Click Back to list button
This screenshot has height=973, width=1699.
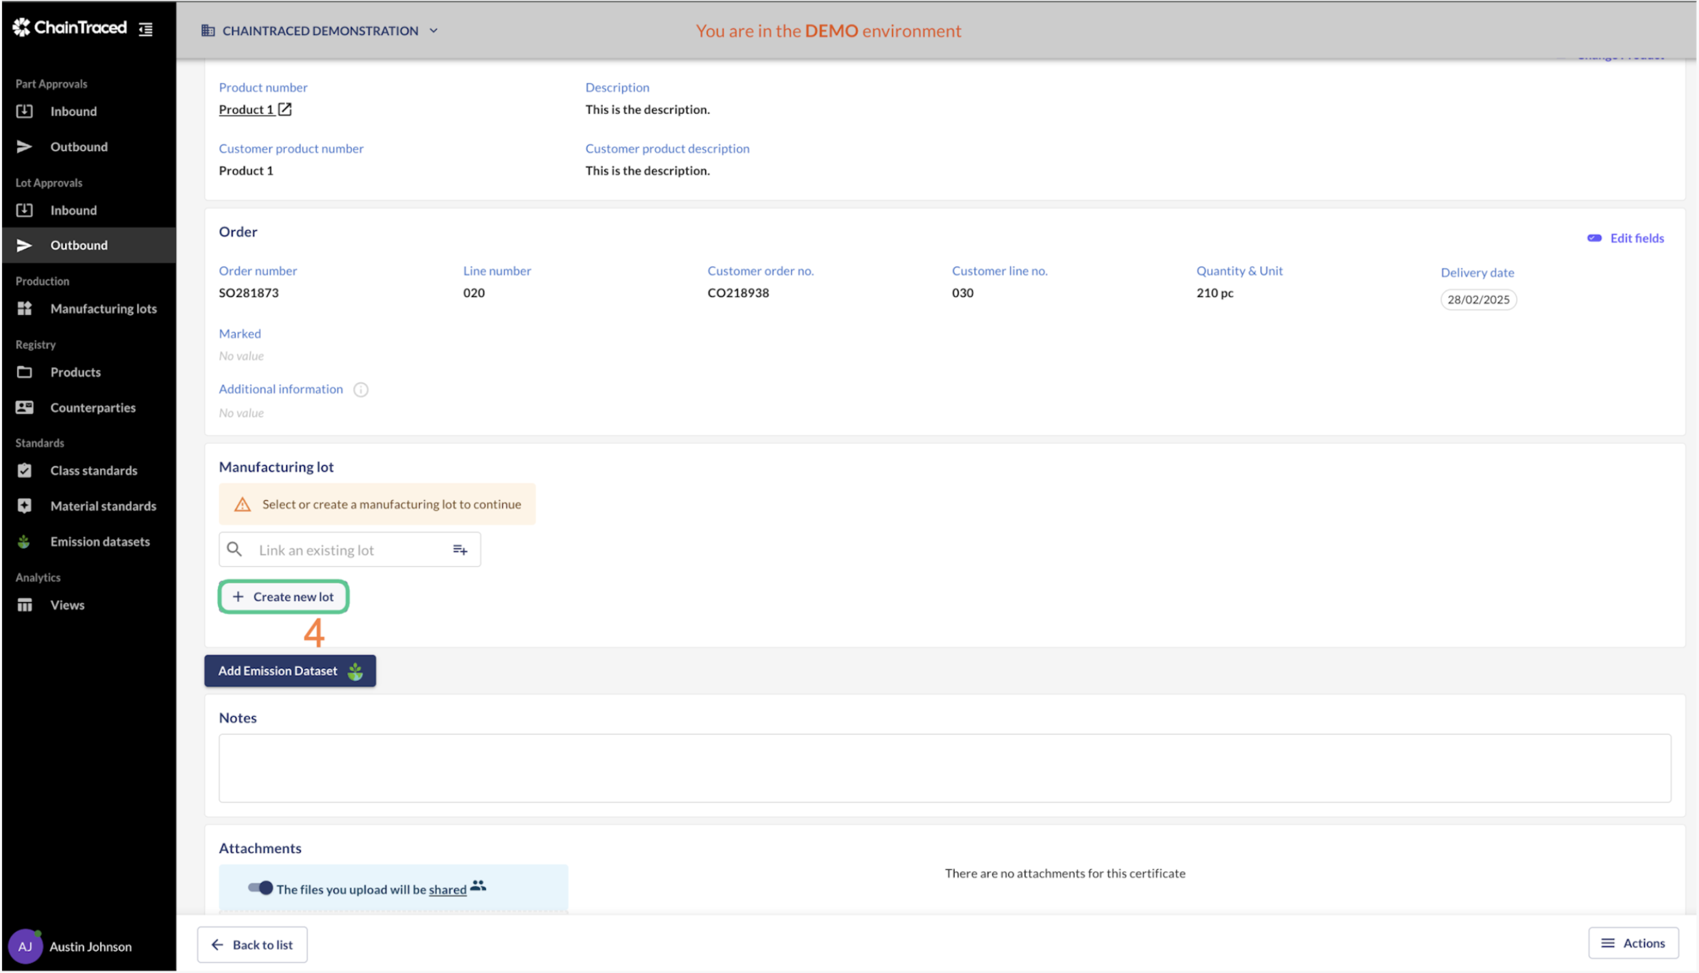252,944
